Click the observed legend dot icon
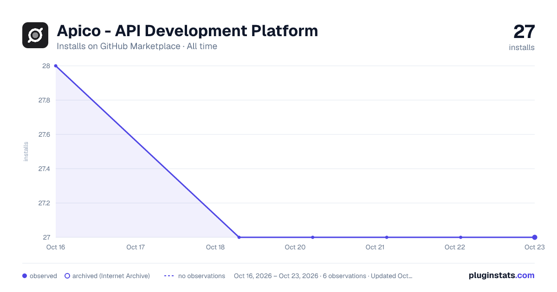557x292 pixels. pos(25,276)
